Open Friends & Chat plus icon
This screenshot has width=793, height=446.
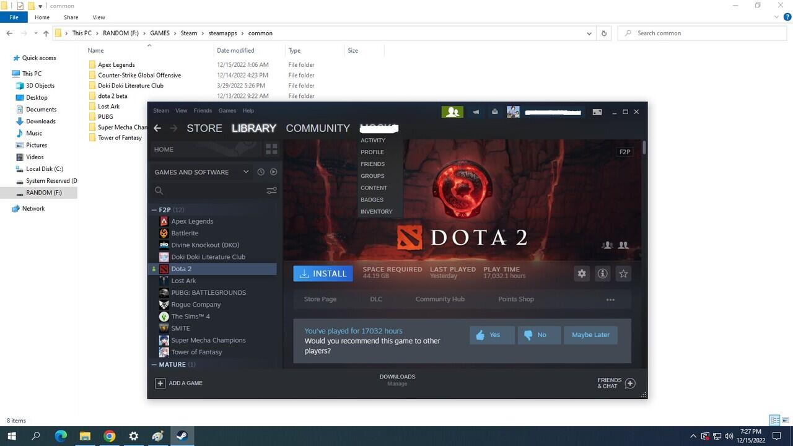630,383
